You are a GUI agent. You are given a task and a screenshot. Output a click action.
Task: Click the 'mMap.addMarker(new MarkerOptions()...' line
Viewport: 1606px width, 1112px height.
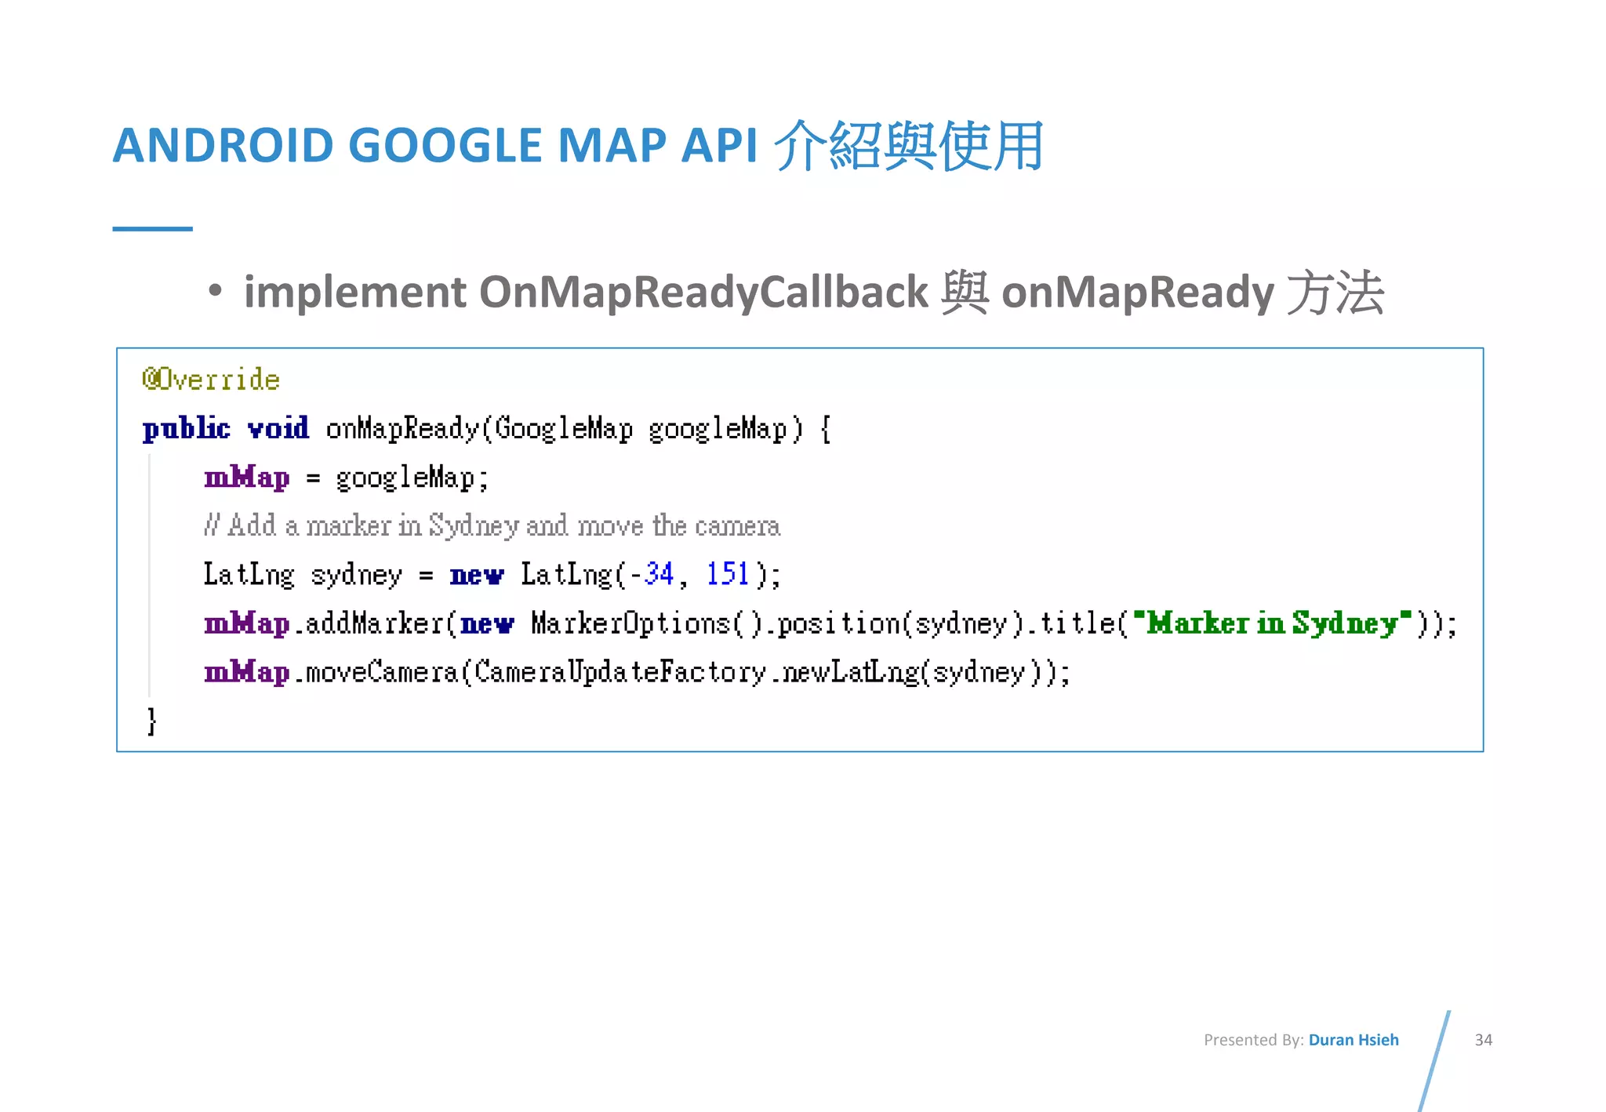click(830, 623)
